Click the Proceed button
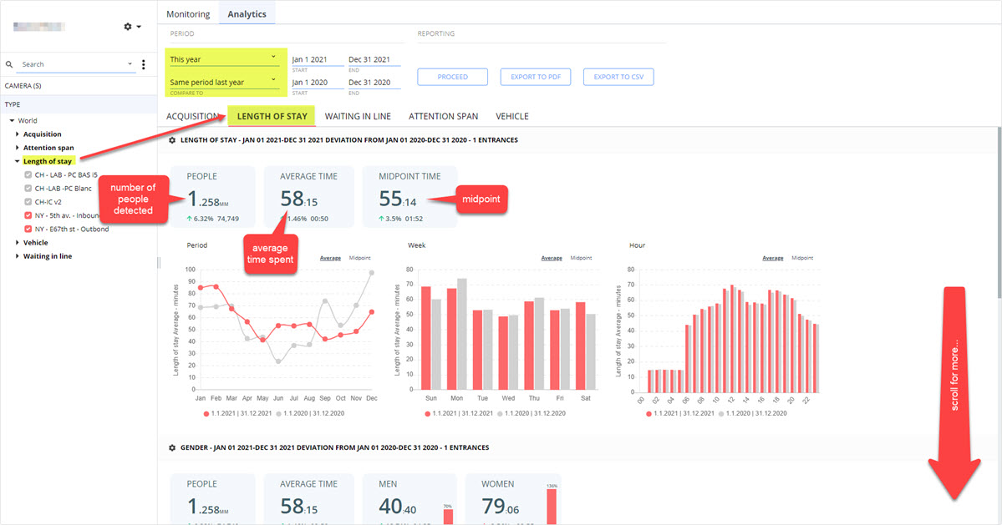The width and height of the screenshot is (1002, 525). [x=452, y=77]
